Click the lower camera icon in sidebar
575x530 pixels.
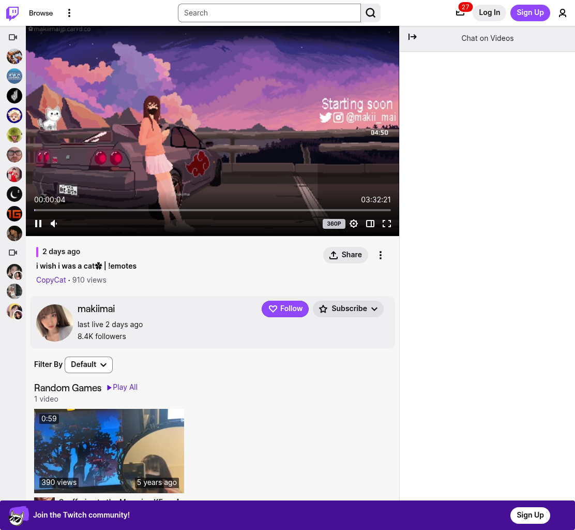13,253
